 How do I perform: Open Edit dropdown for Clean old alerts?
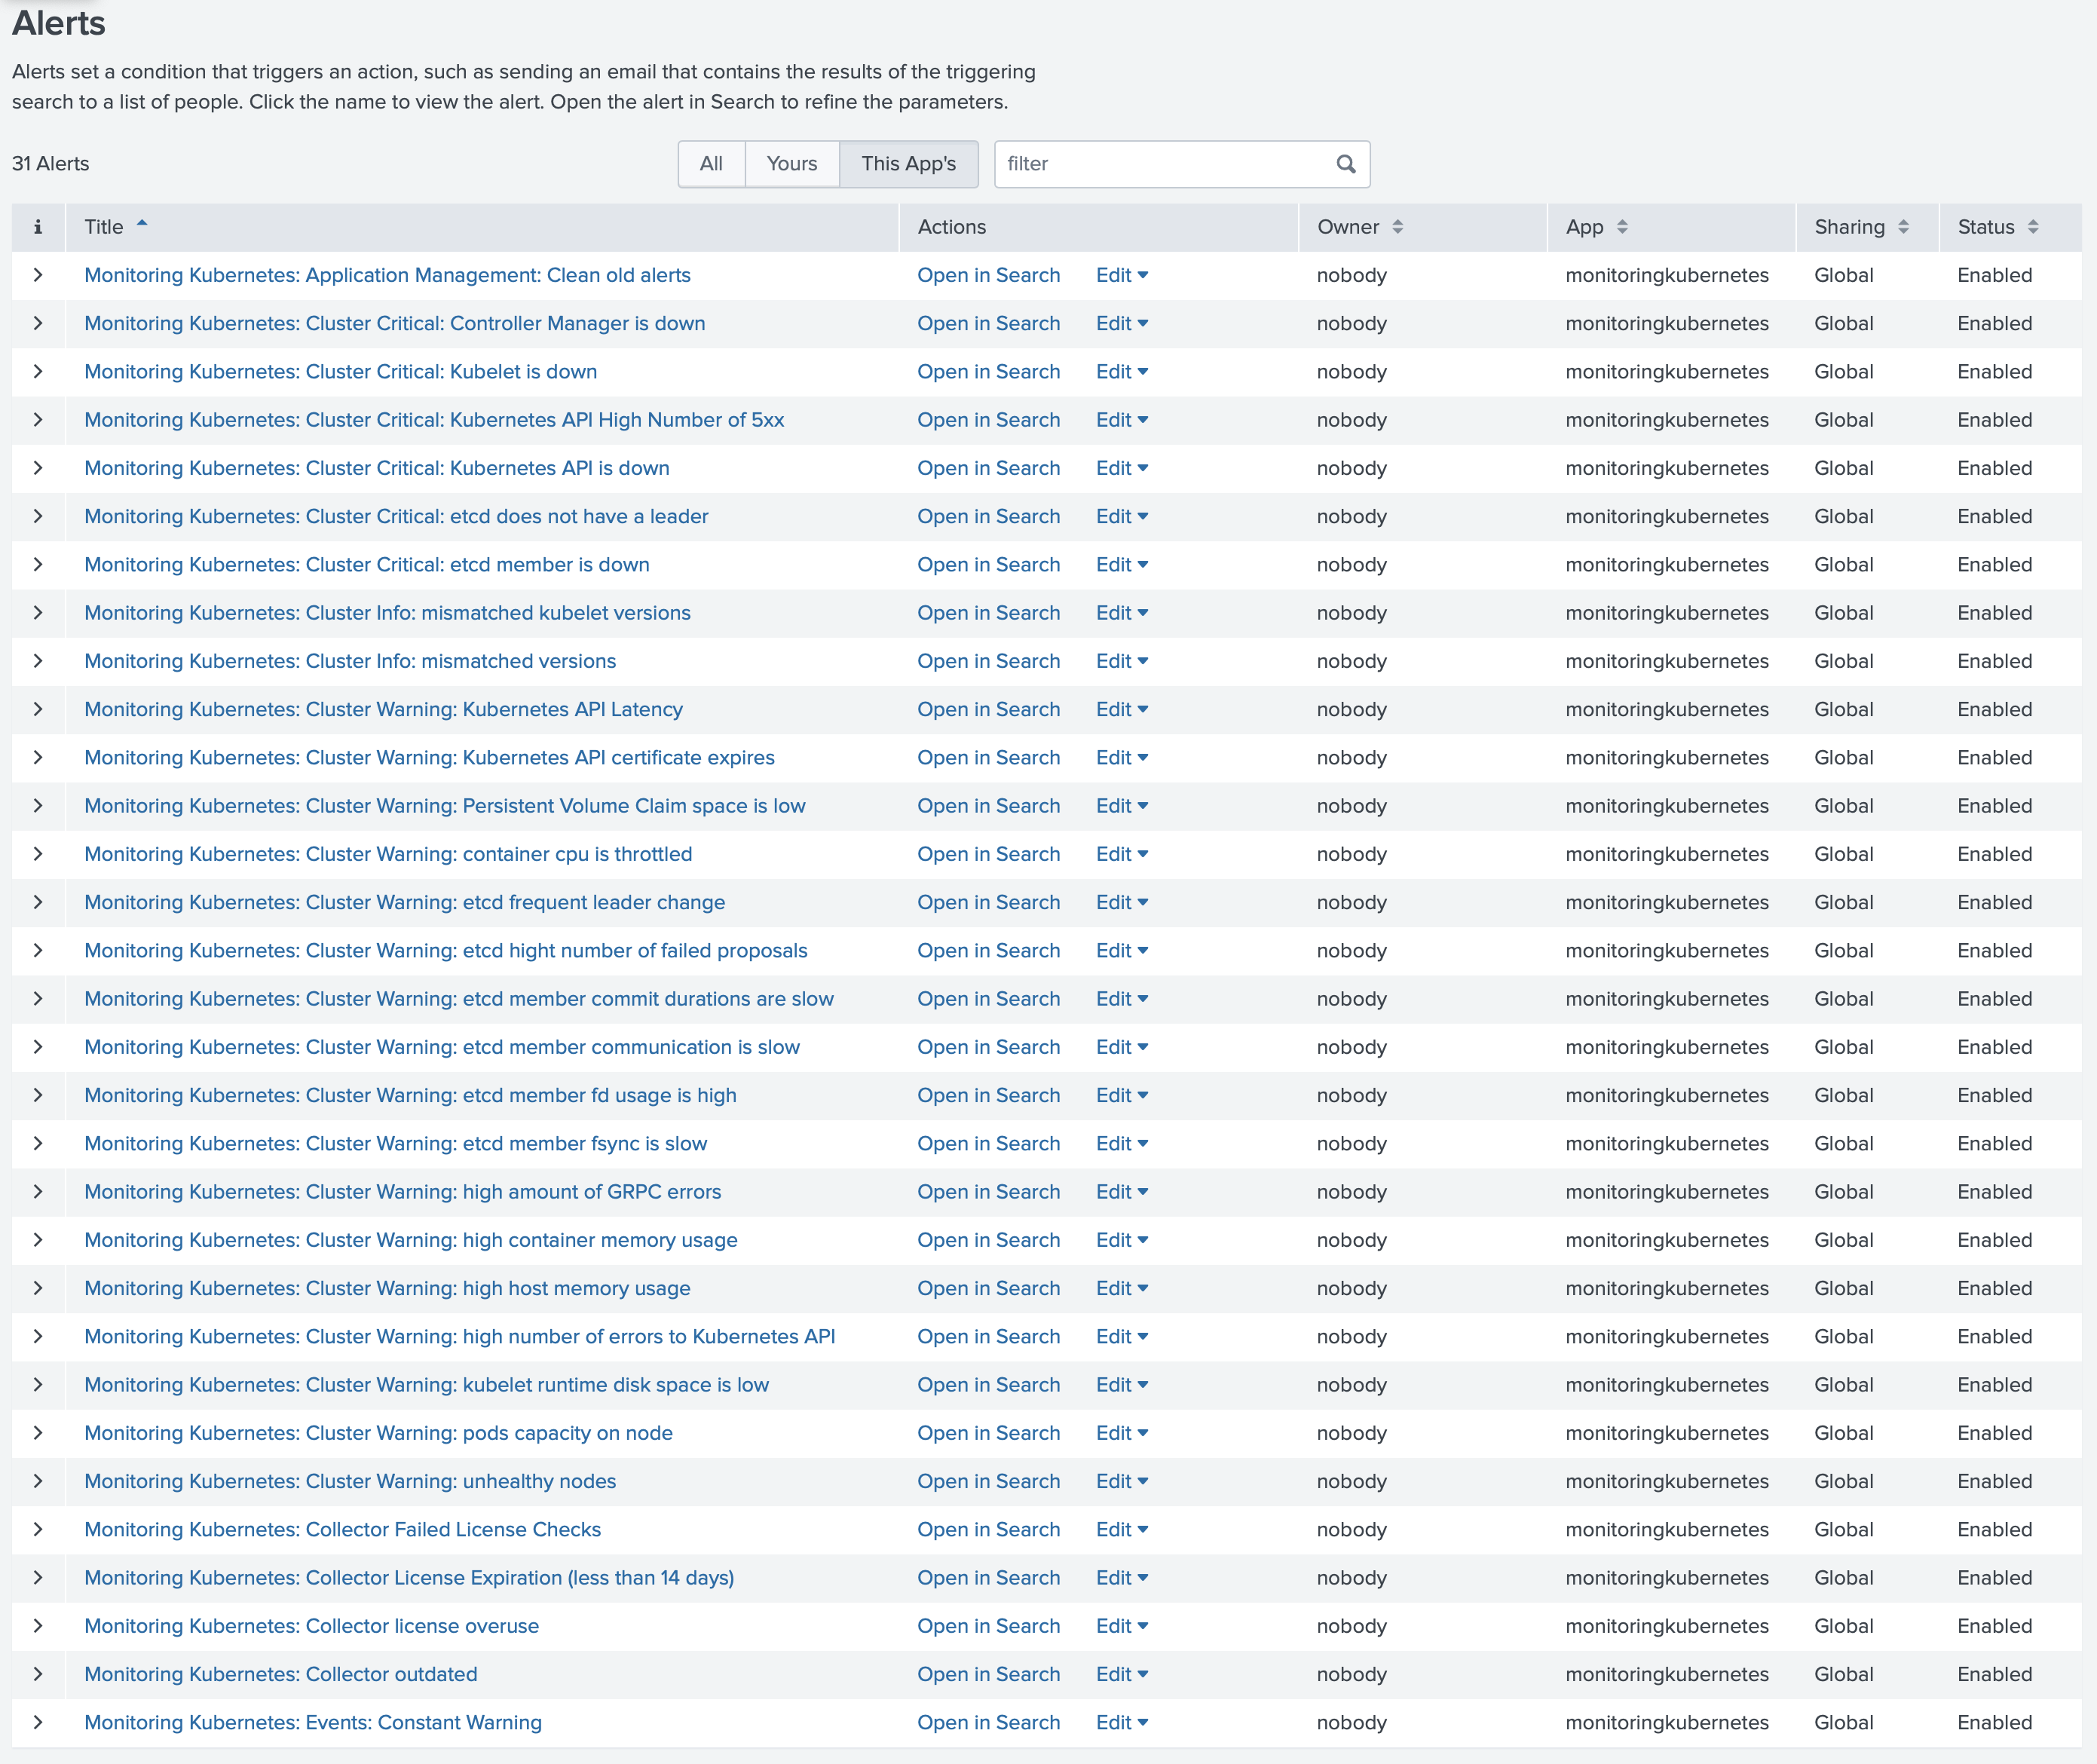[x=1122, y=275]
